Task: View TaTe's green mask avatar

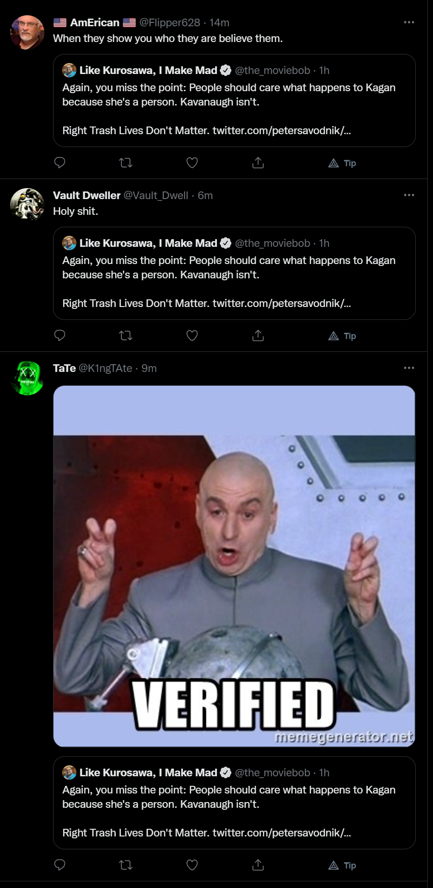Action: point(27,378)
